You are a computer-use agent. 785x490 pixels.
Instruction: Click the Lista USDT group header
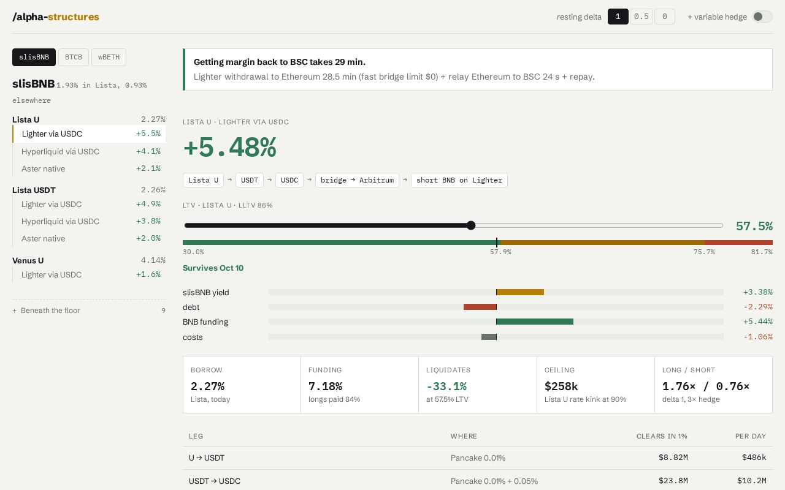(89, 190)
